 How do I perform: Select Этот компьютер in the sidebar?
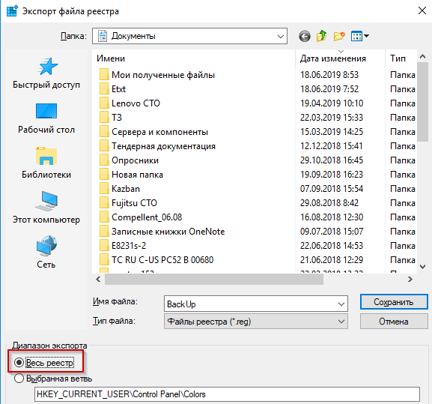[46, 208]
